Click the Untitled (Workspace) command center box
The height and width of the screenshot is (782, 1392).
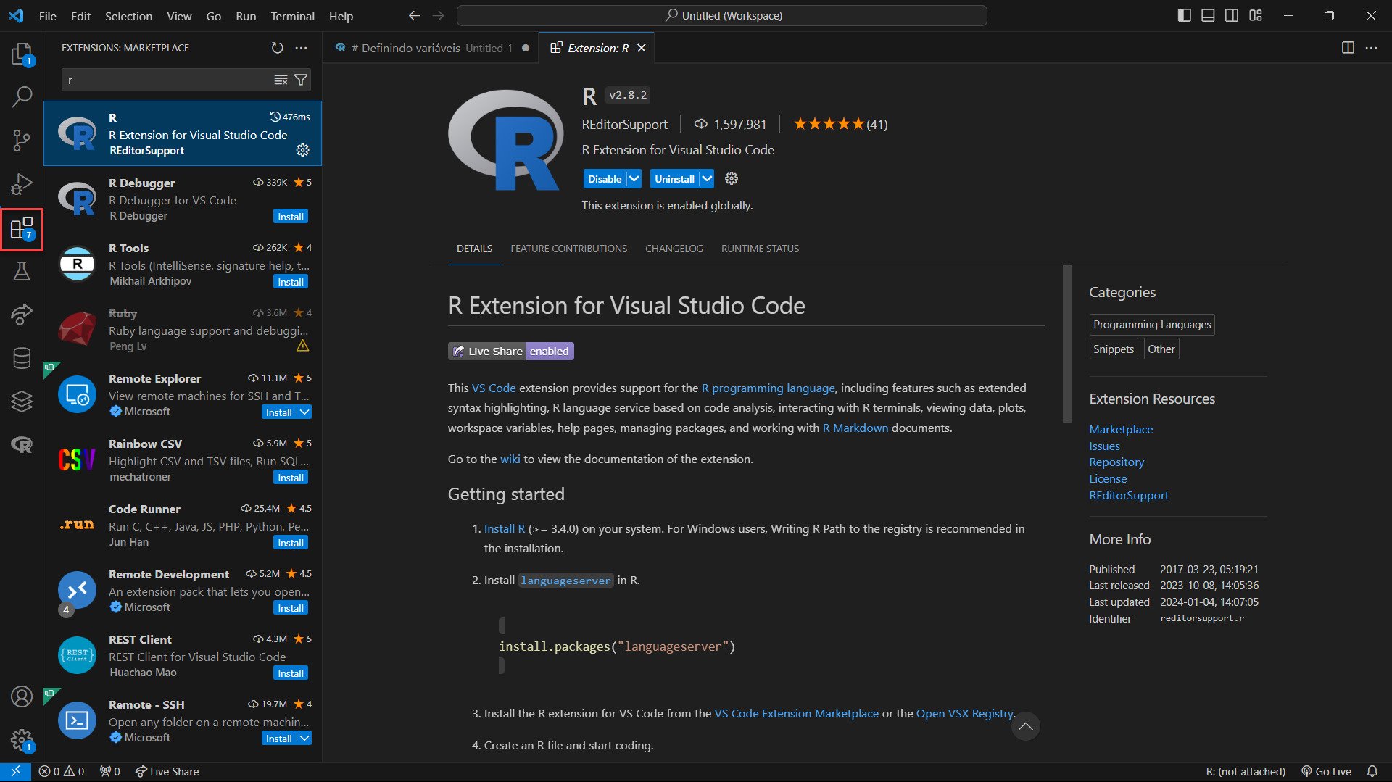pyautogui.click(x=722, y=15)
